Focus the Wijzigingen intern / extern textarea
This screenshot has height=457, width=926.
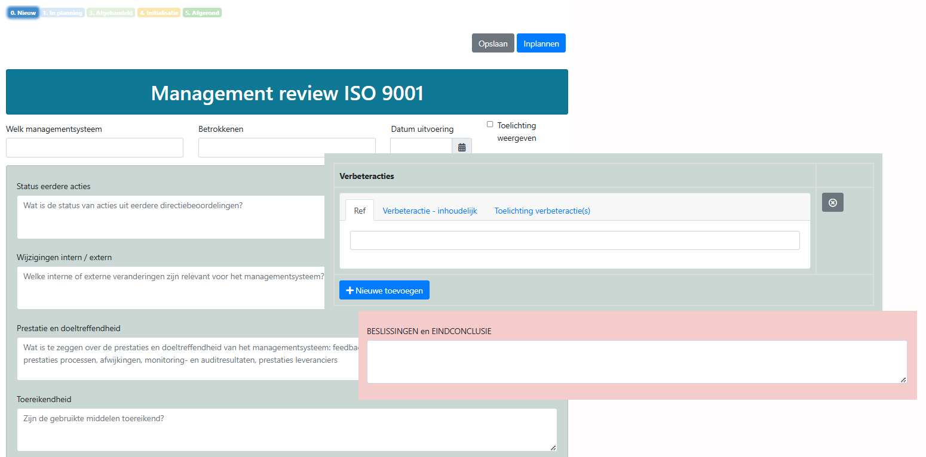(171, 288)
